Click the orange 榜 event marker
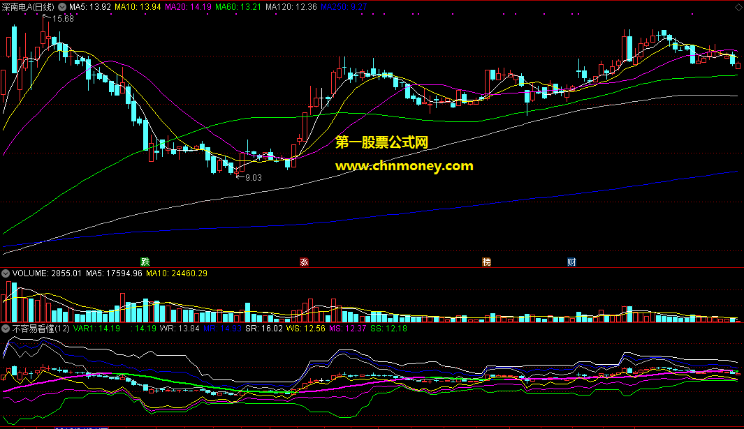The height and width of the screenshot is (429, 744). (486, 262)
